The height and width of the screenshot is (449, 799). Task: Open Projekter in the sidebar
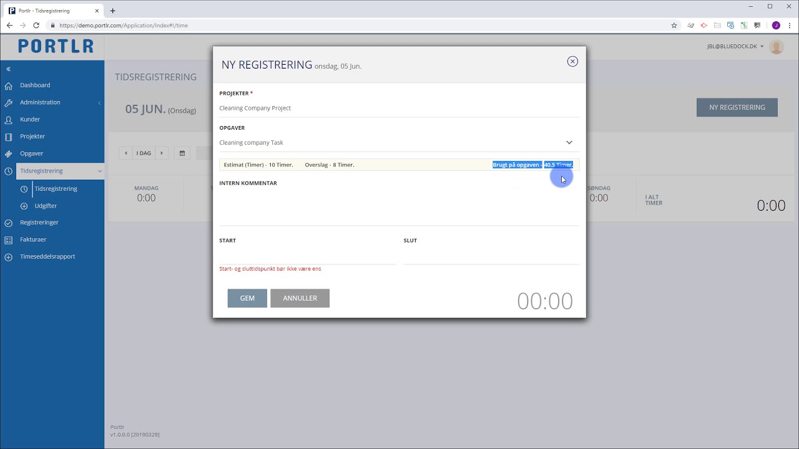tap(32, 137)
